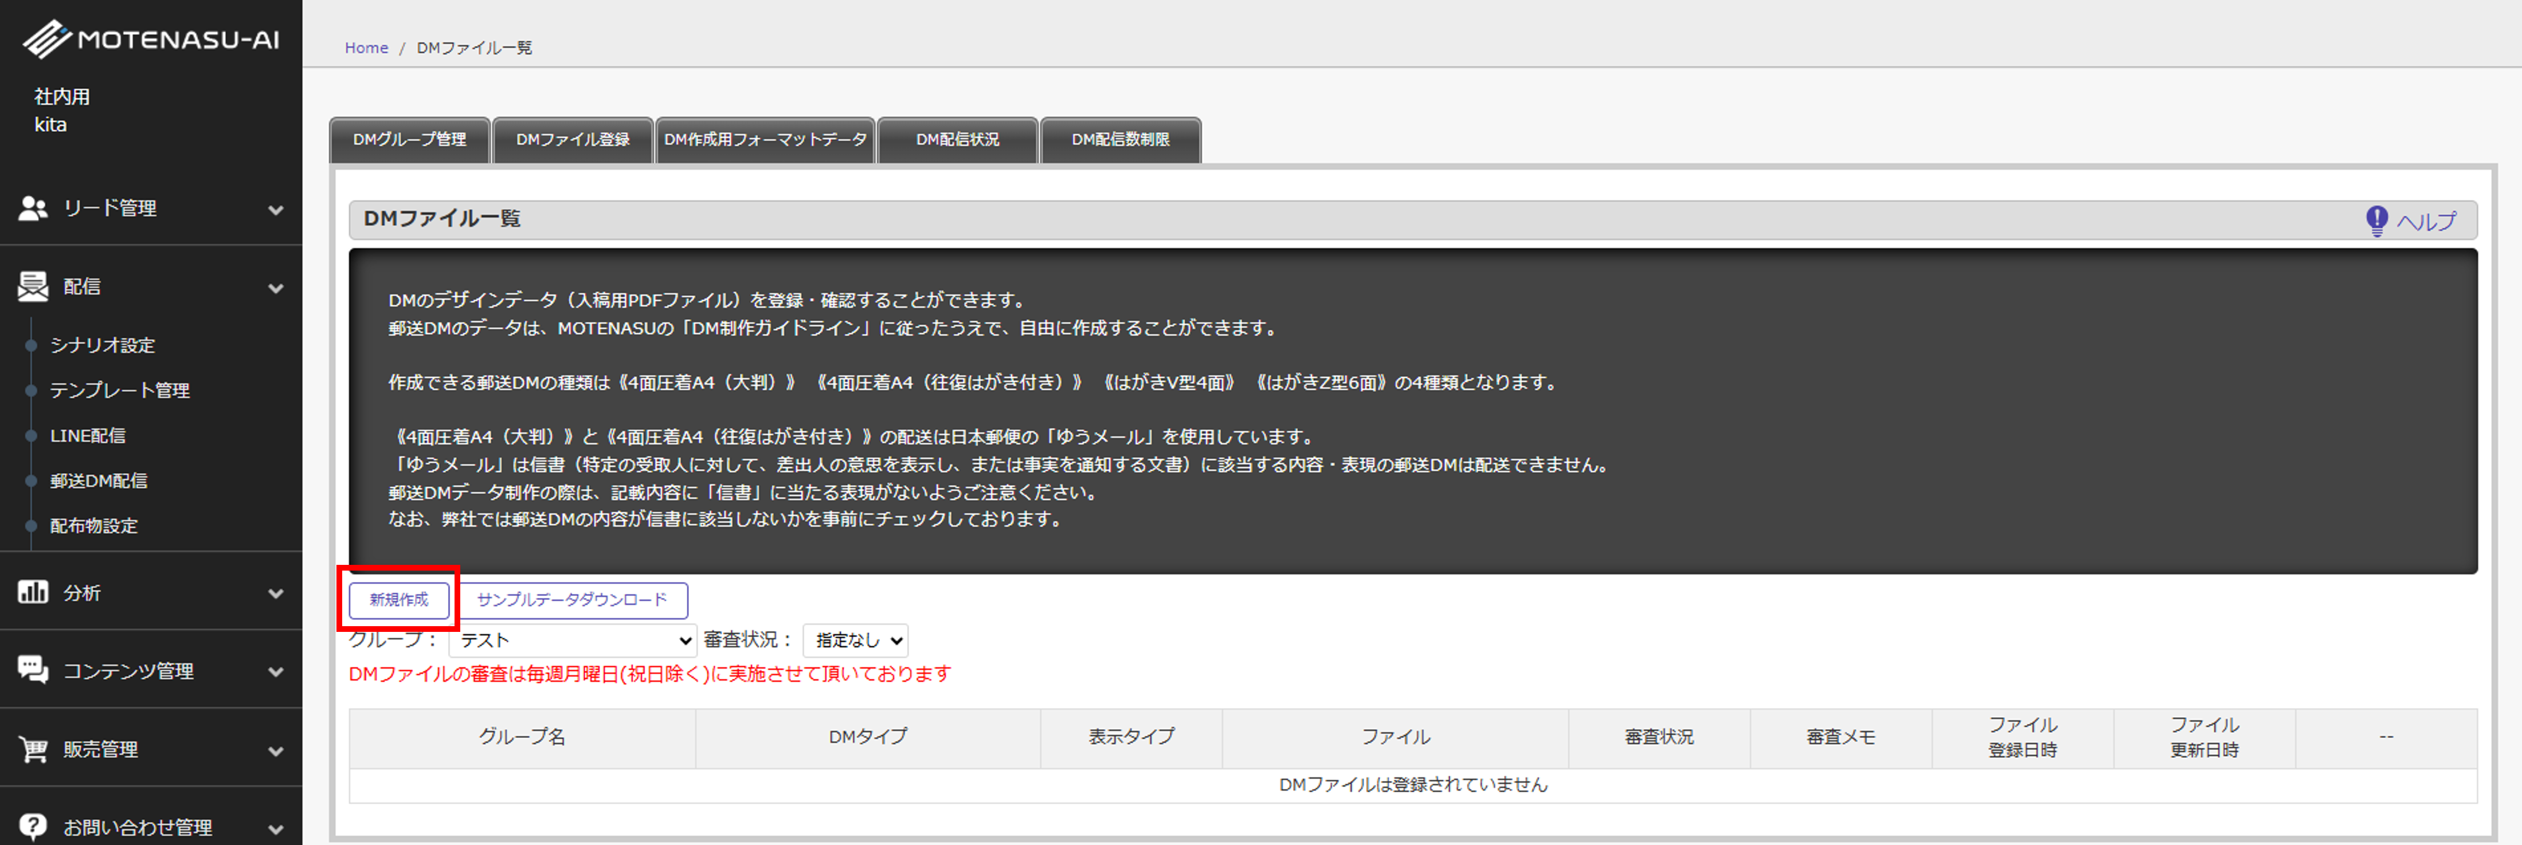Go to Home breadcrumb link
The height and width of the screenshot is (845, 2522).
[366, 48]
